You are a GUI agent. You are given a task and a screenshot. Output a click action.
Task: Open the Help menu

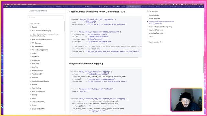[x=35, y=4]
